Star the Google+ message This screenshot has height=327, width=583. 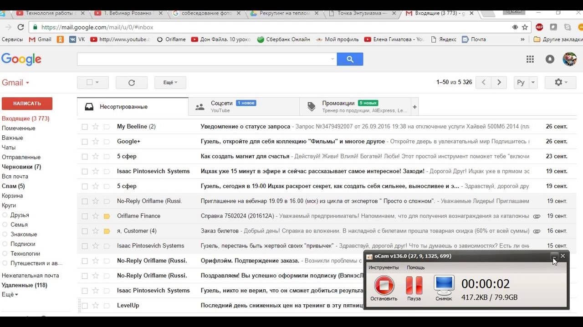[x=96, y=142]
